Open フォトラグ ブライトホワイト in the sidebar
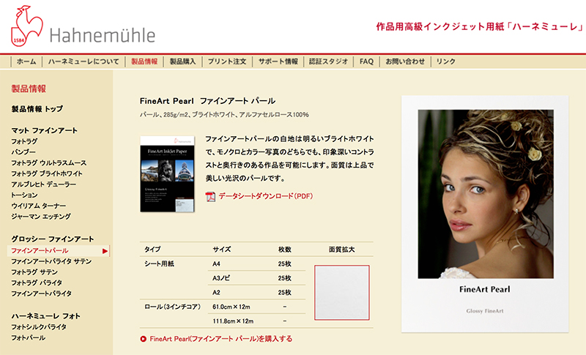This screenshot has height=355, width=586. pos(47,173)
